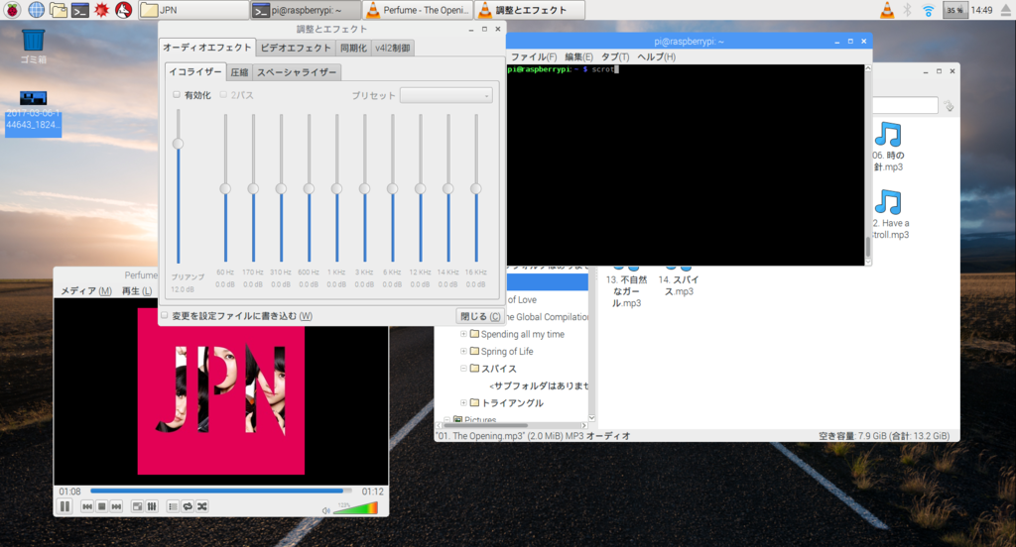
Task: Select the 圧縮 sub-tab
Action: (240, 72)
